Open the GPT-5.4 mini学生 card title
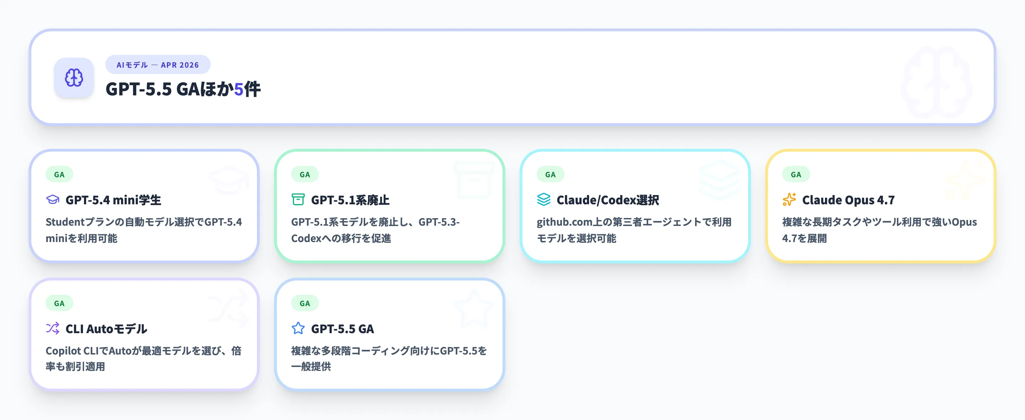Viewport: 1025px width, 420px height. (x=114, y=200)
